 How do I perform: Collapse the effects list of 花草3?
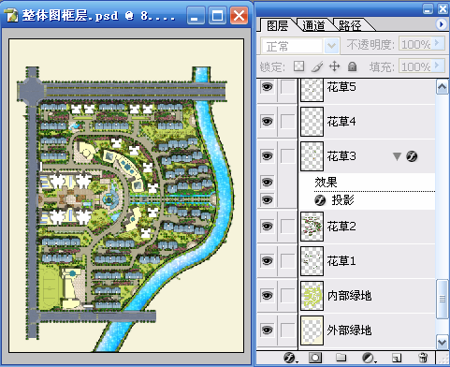397,156
